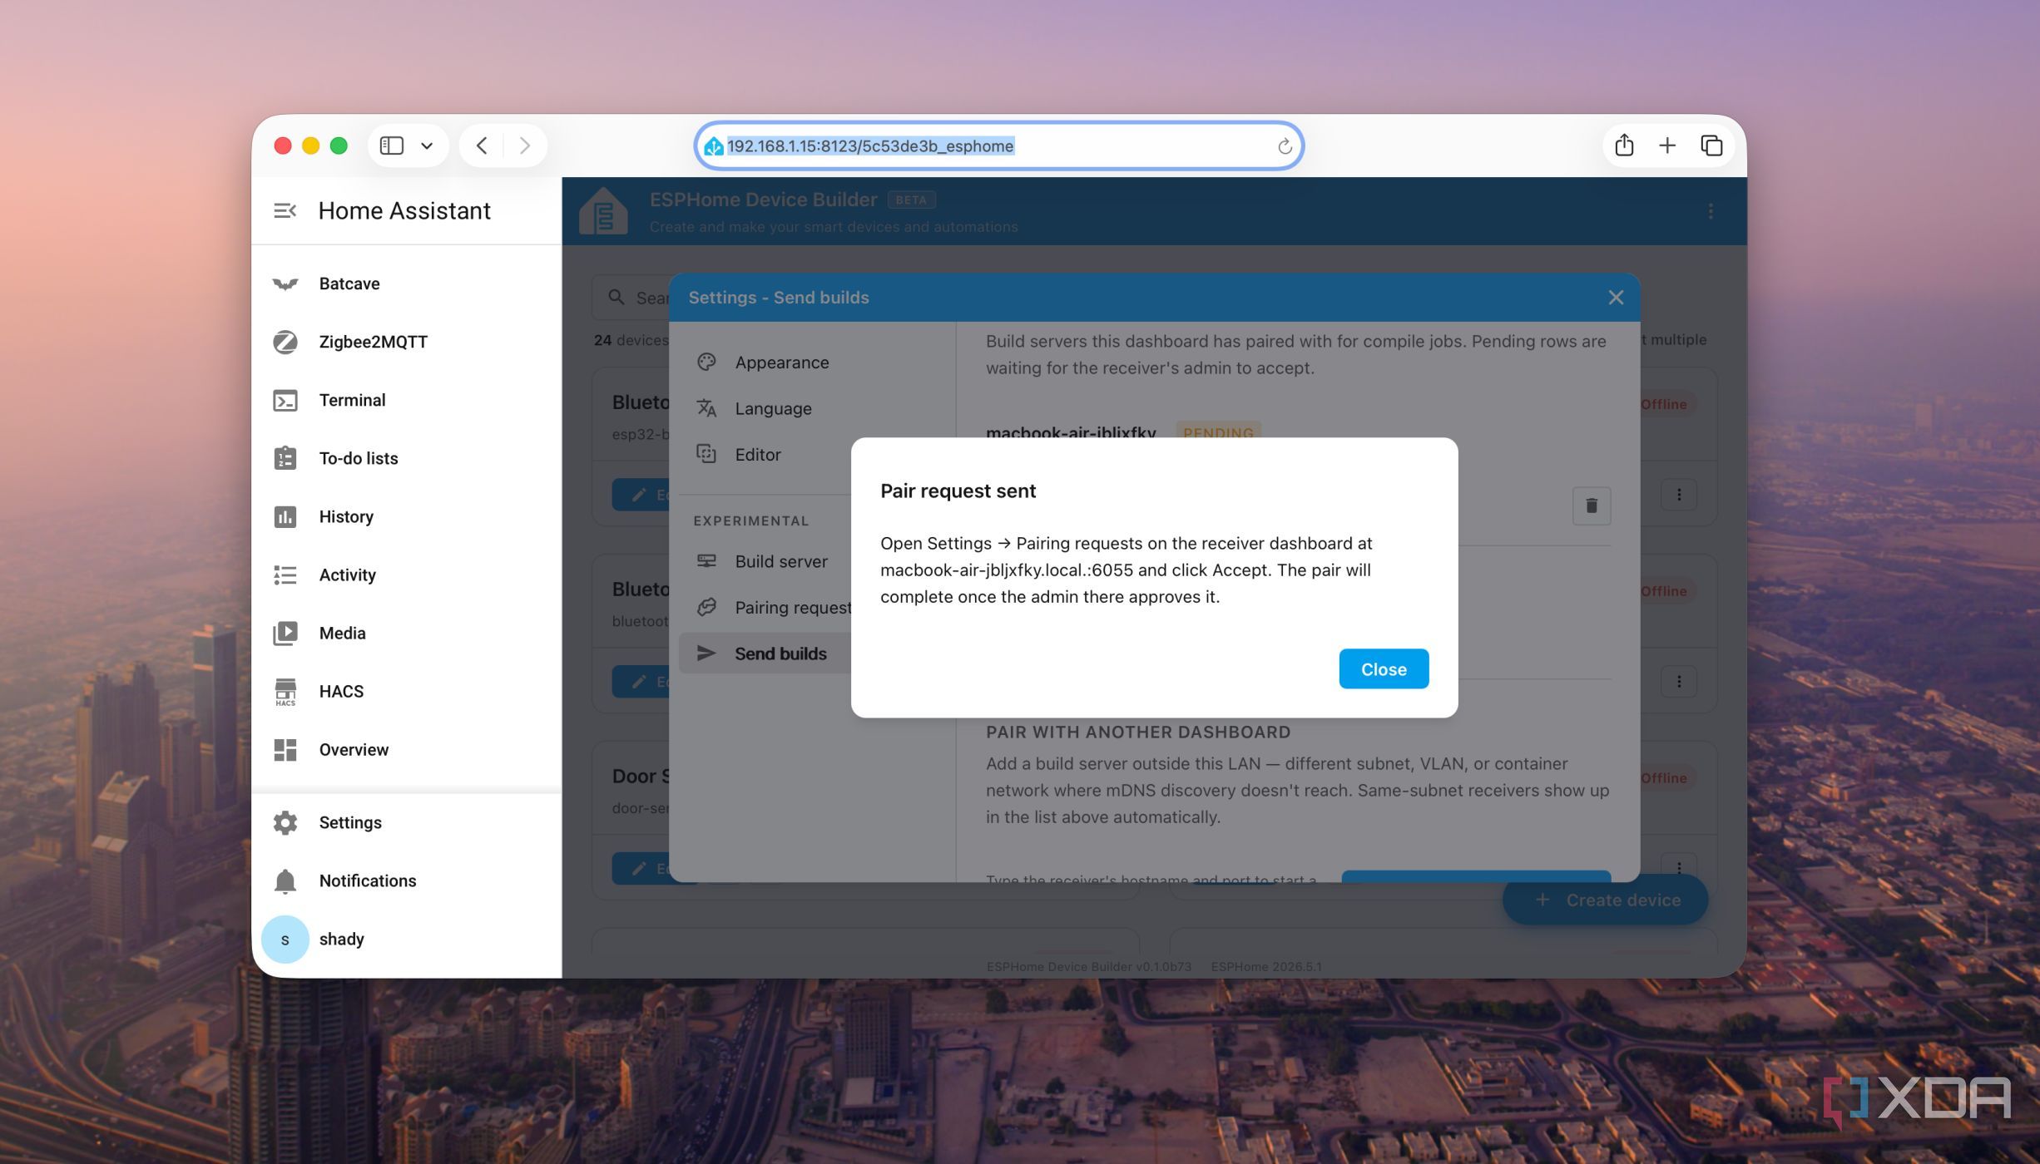Go forward in Safari
The height and width of the screenshot is (1164, 2040).
(524, 145)
